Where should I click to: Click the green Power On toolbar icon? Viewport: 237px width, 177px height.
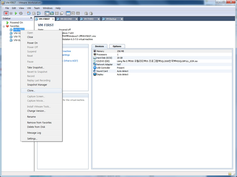tap(16, 13)
